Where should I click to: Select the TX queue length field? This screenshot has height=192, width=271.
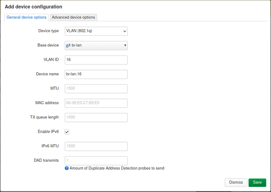[96, 117]
